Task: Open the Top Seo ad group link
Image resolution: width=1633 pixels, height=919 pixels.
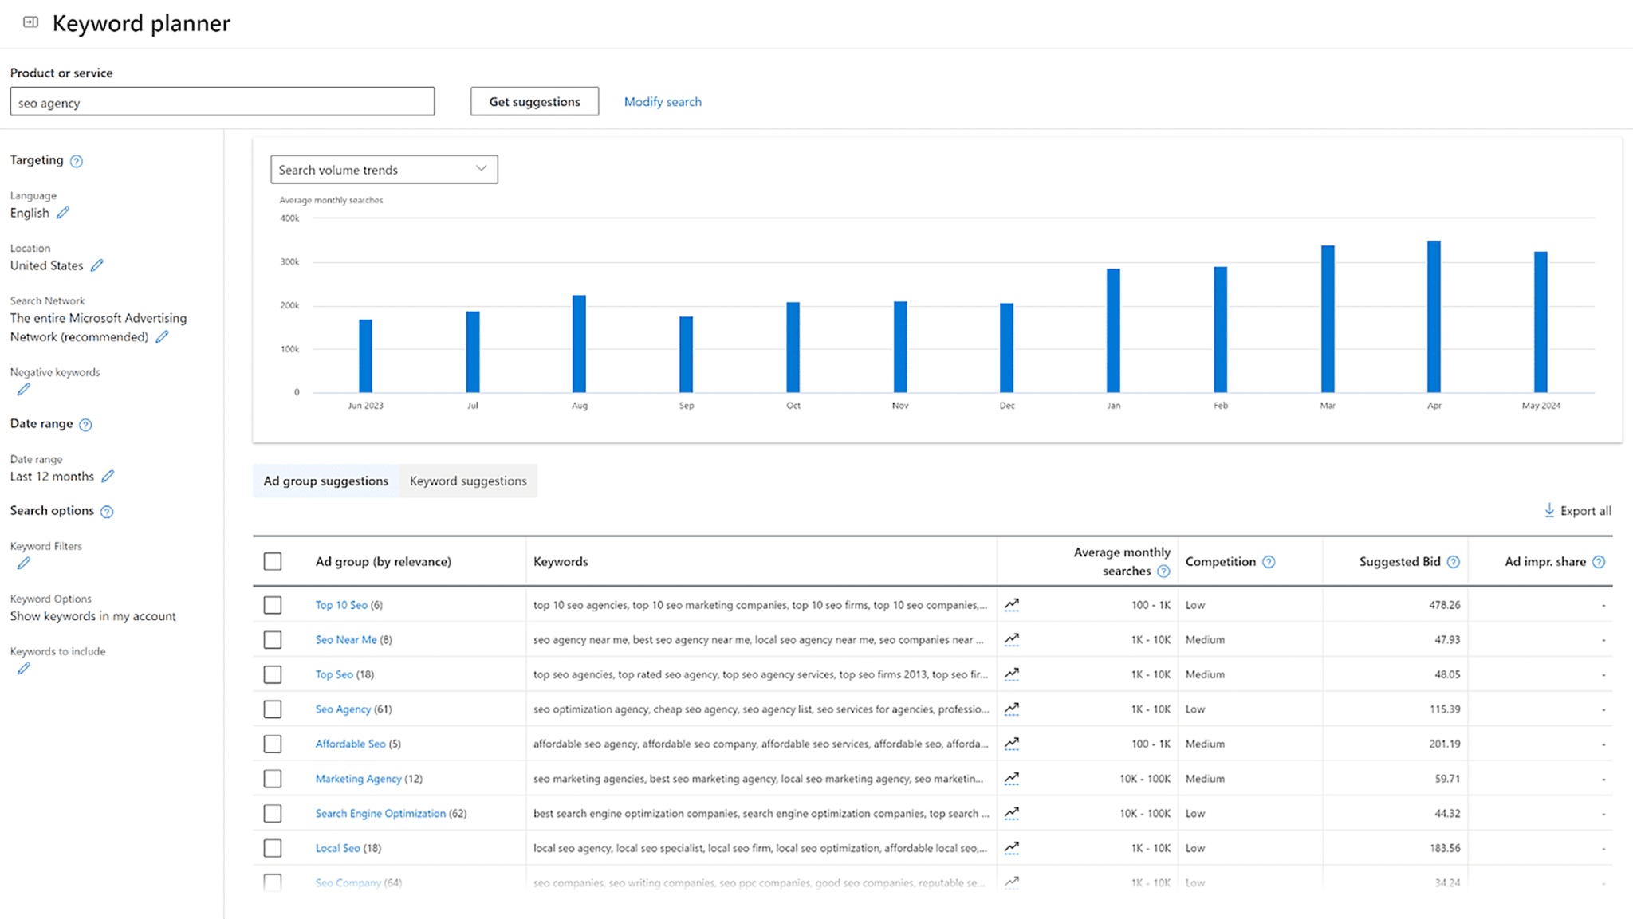Action: [x=334, y=674]
